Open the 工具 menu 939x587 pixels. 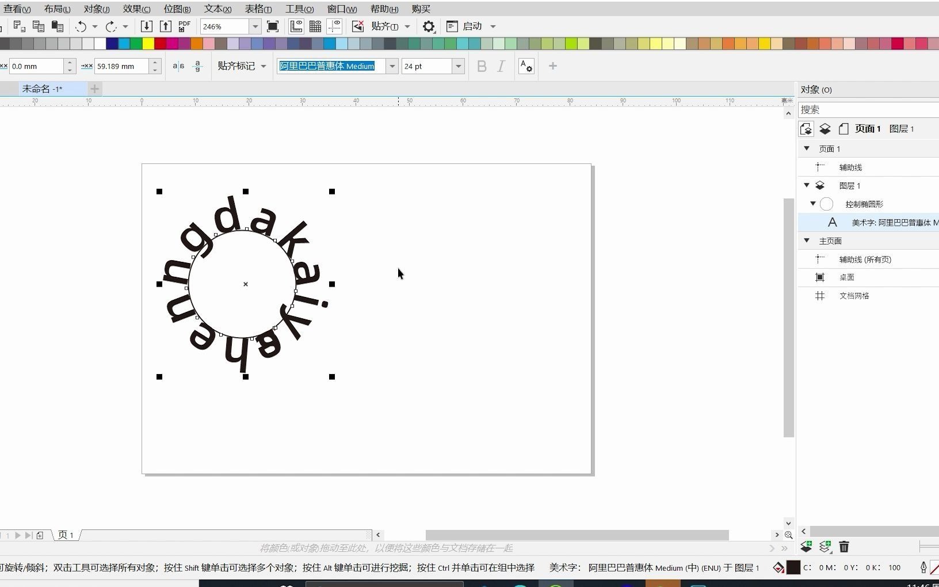coord(300,9)
